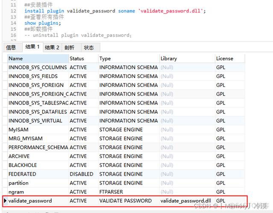This screenshot has height=213, width=273.
Task: Open the 结果 2 tab
Action: (52, 47)
